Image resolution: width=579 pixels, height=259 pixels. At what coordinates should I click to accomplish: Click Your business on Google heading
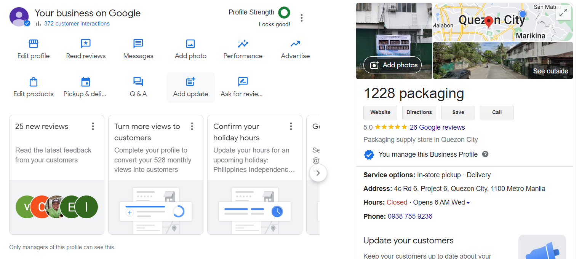click(88, 13)
